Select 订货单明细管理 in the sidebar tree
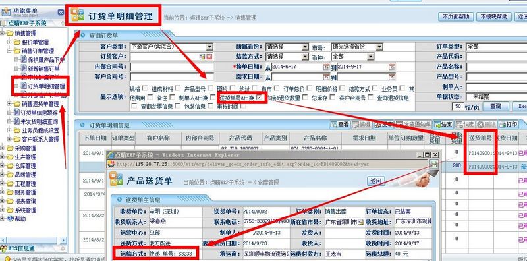 coord(46,86)
